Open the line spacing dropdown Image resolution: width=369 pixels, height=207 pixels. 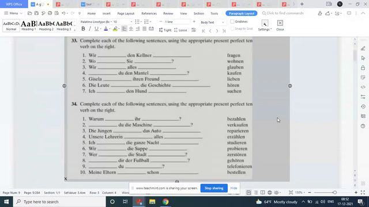pyautogui.click(x=177, y=22)
